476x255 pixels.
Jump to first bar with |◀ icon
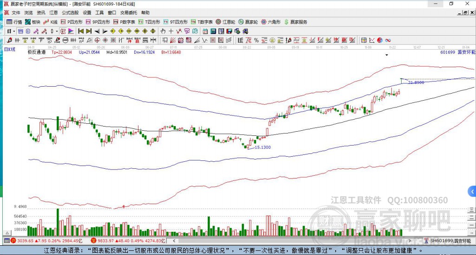(81, 31)
